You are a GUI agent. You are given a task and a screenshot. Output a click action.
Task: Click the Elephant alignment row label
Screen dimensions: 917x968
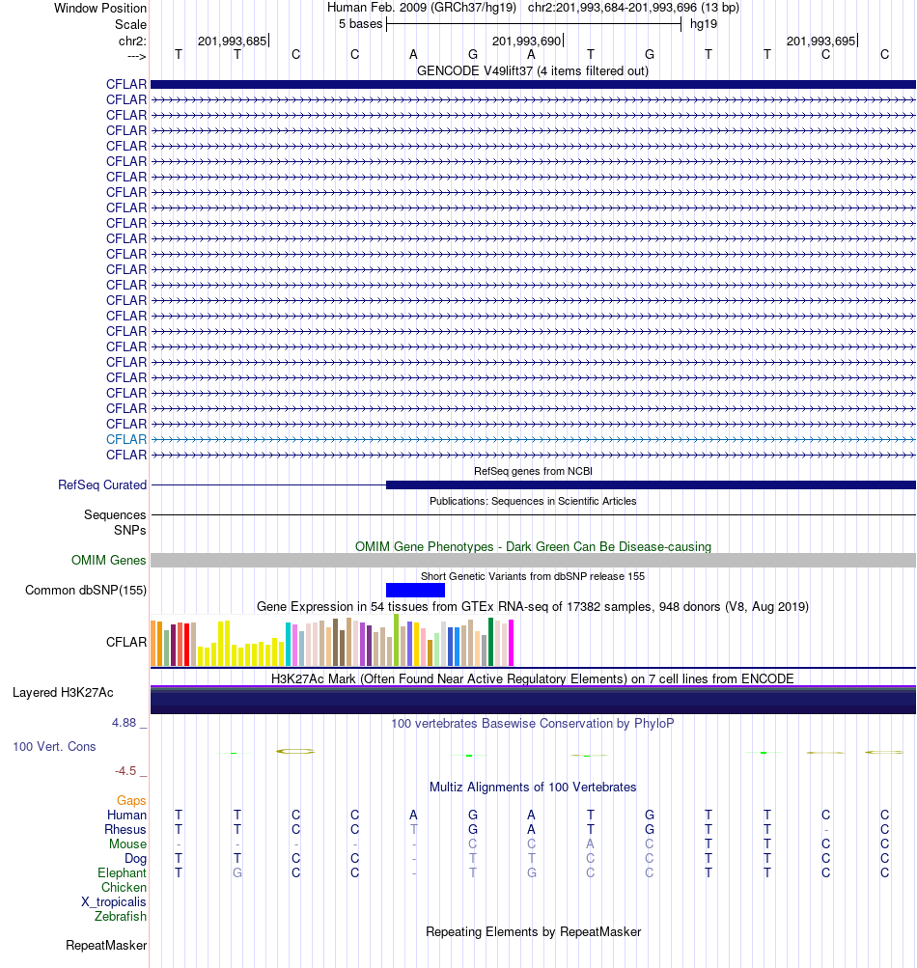pos(122,872)
